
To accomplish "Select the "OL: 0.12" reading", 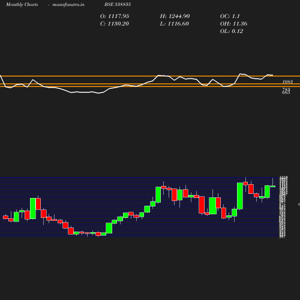I will click(232, 31).
